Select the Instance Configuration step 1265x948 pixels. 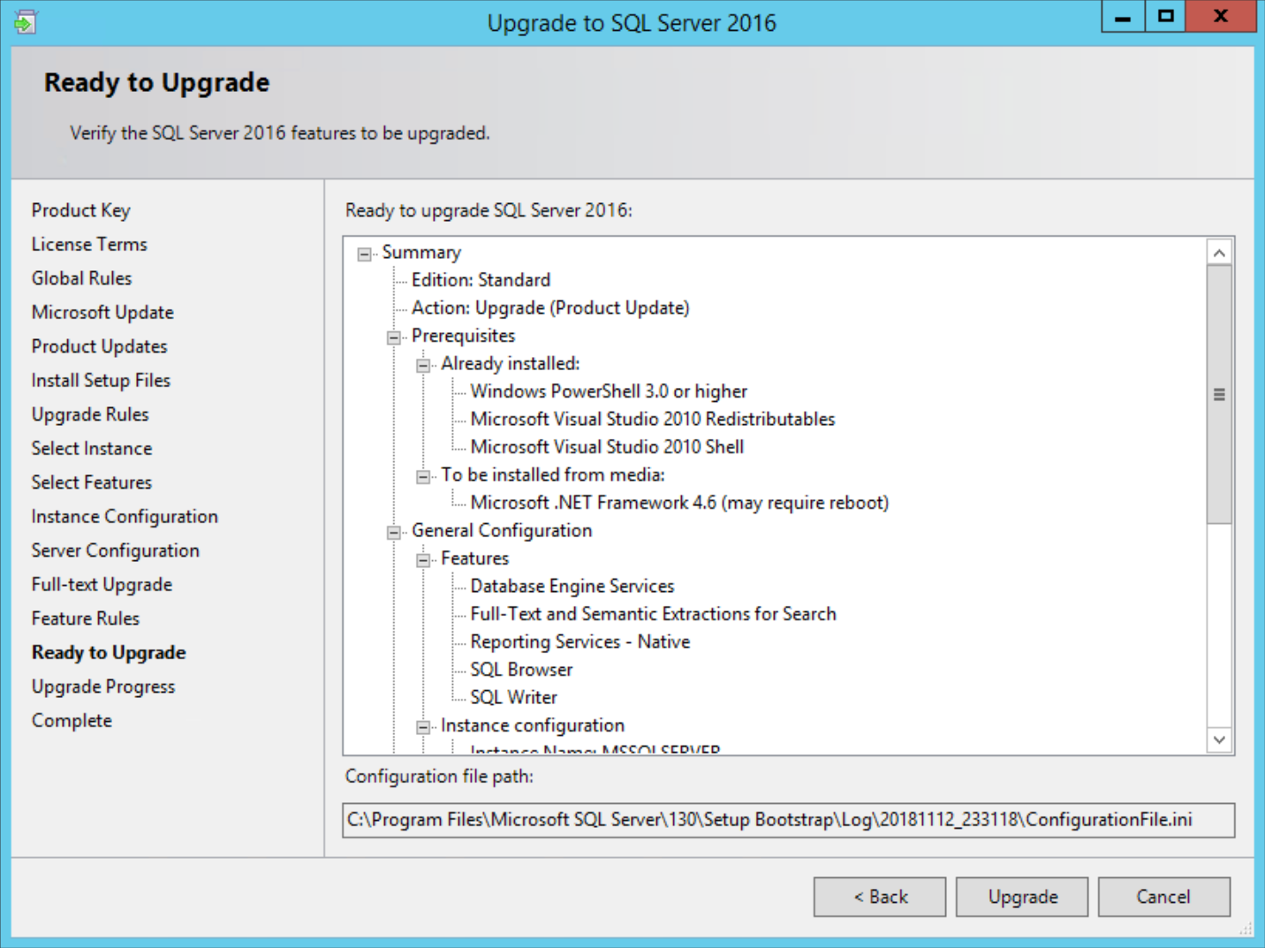tap(125, 516)
